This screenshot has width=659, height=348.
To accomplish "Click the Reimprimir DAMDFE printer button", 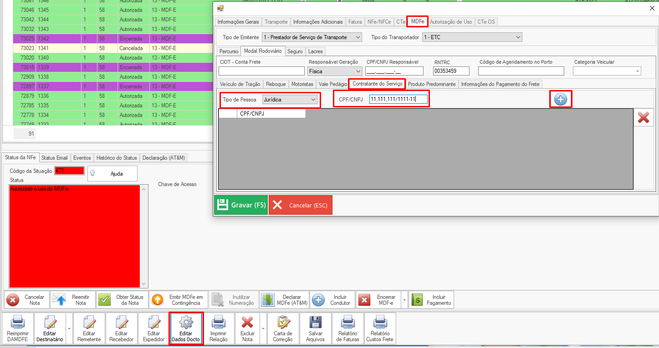I will coord(18,328).
